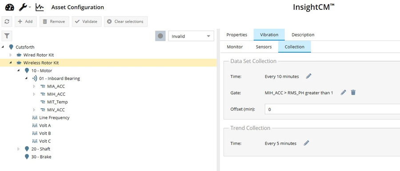Select Cutsforth in the asset tree
The image size is (400, 171).
click(25, 47)
